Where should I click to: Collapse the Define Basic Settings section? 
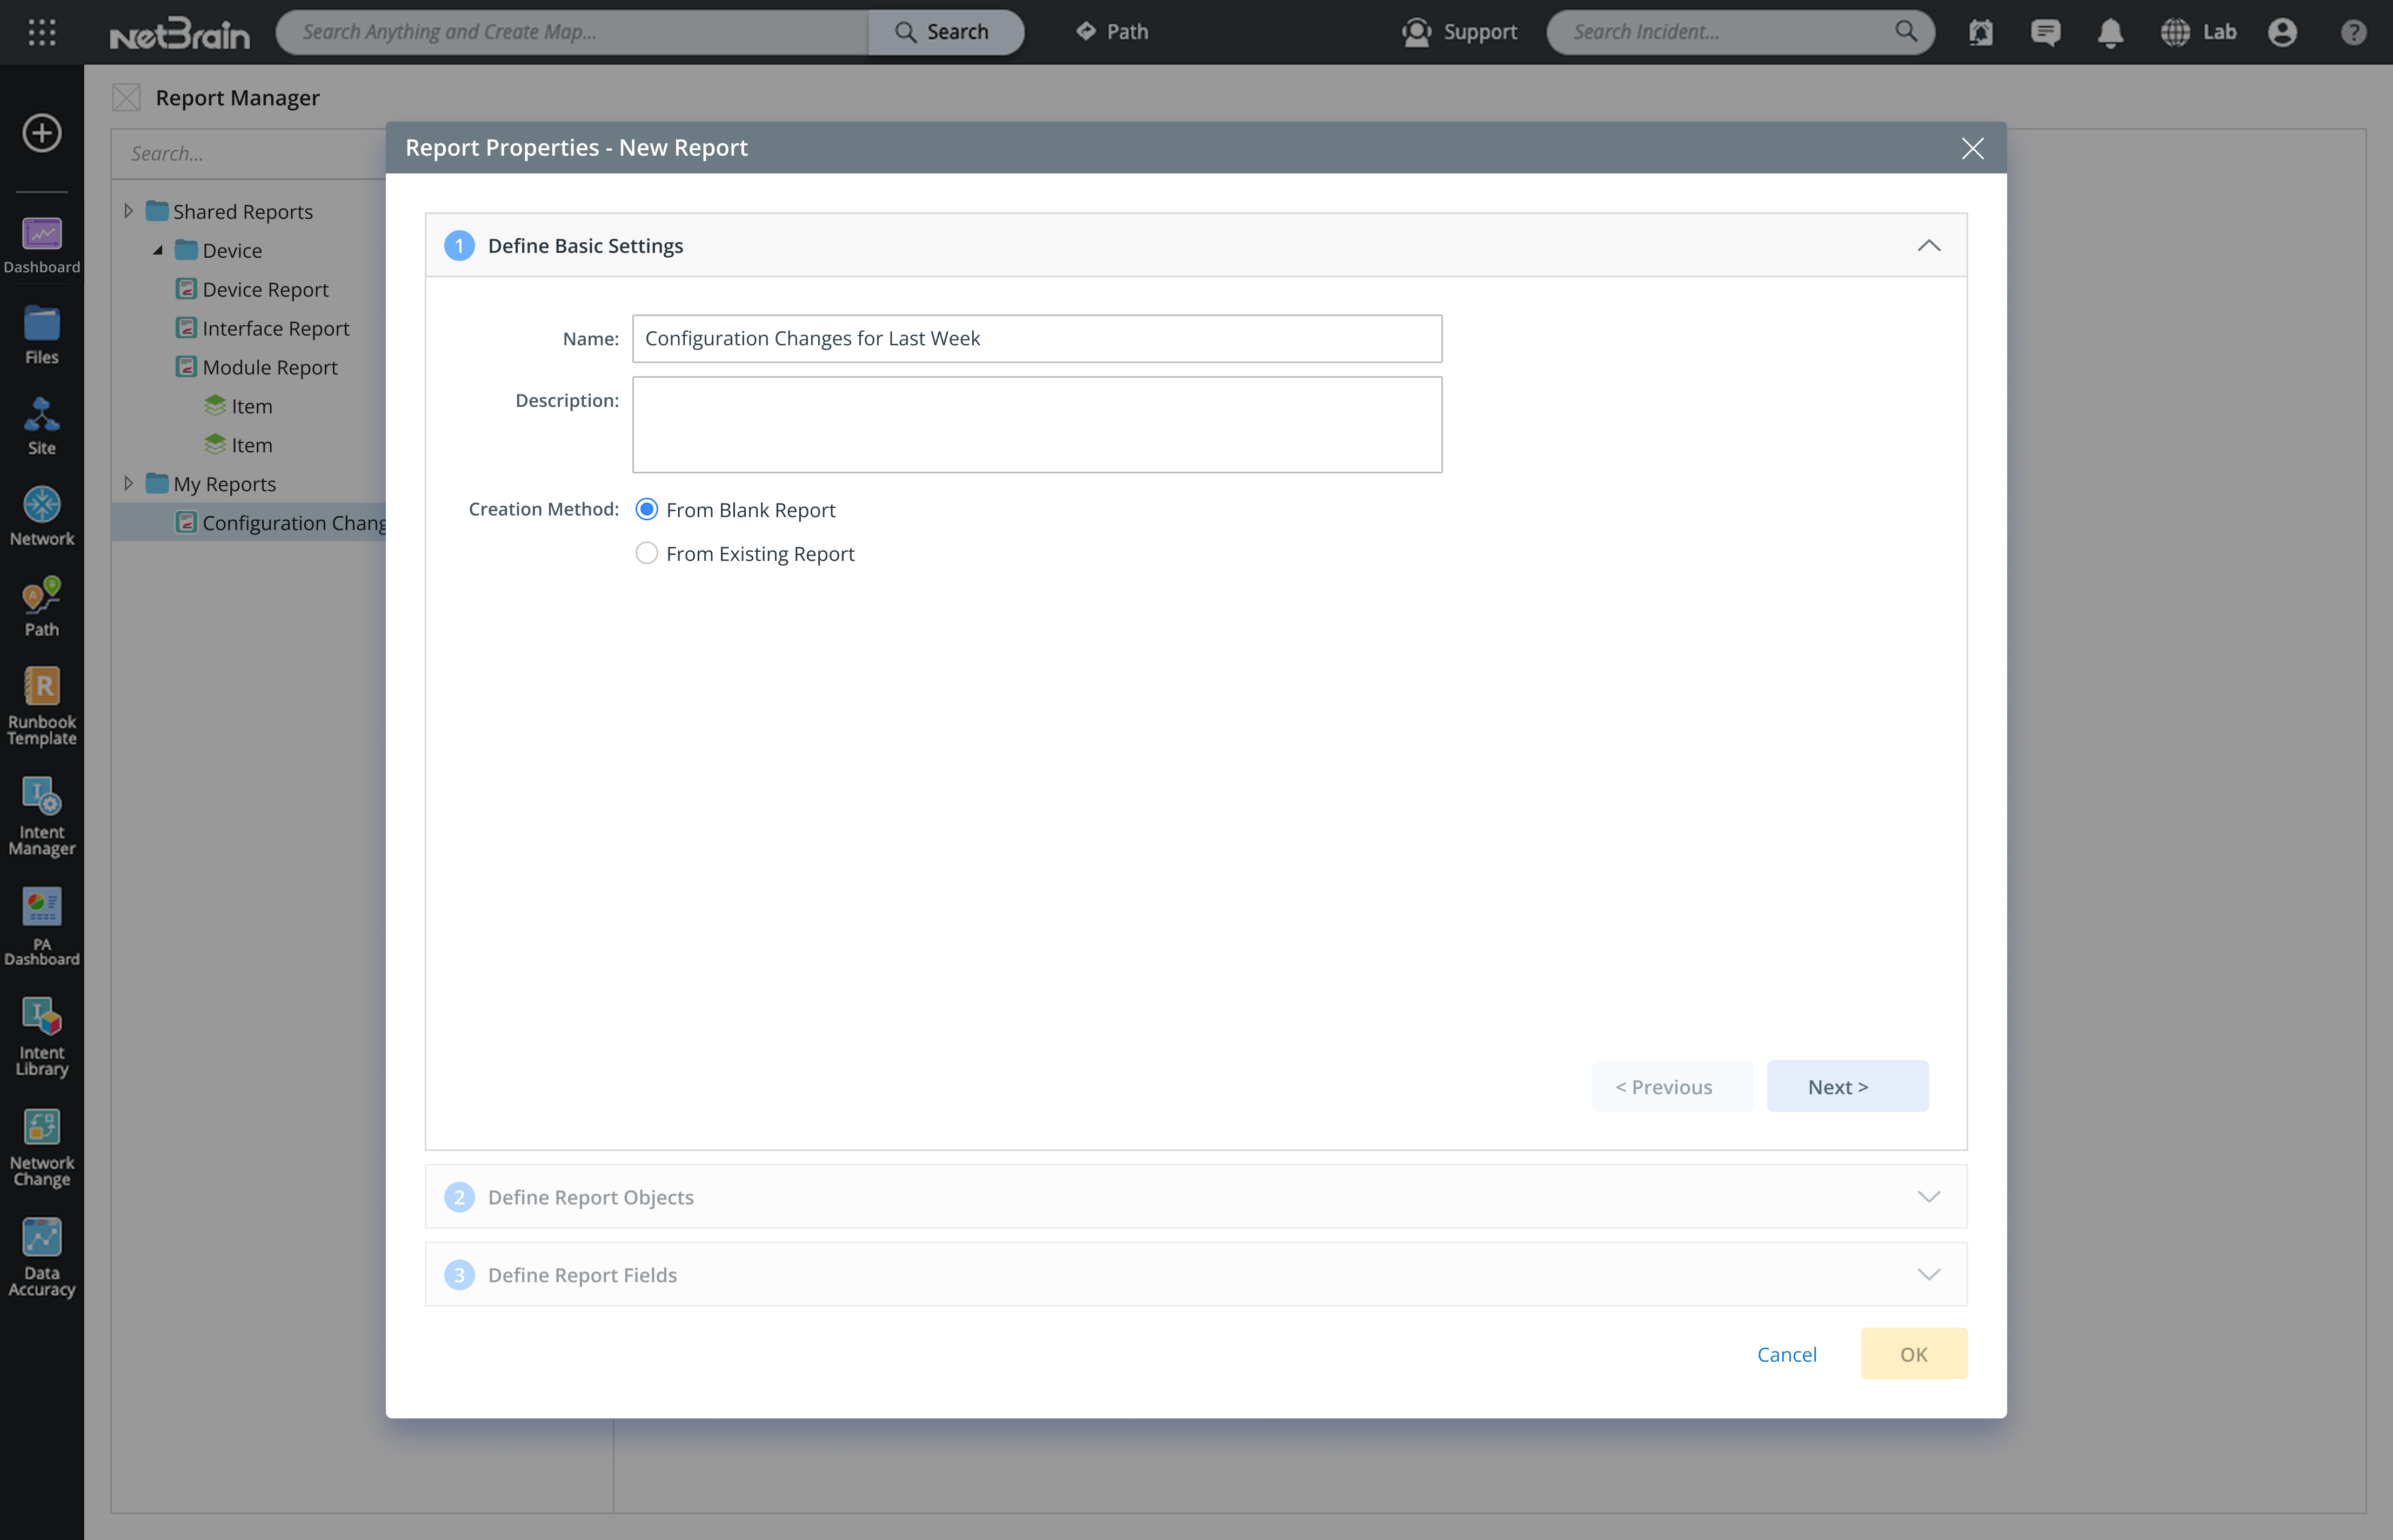tap(1928, 246)
